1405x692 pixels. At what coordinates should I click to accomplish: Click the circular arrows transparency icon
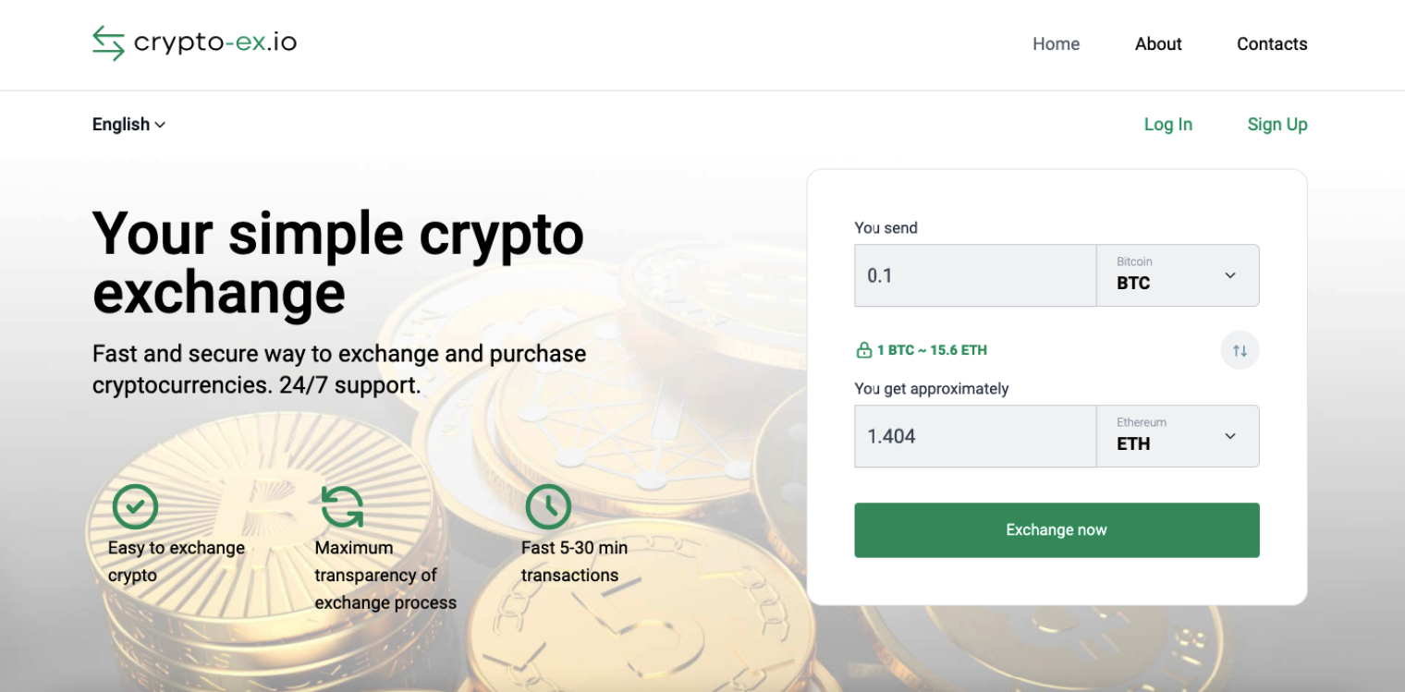[x=341, y=506]
